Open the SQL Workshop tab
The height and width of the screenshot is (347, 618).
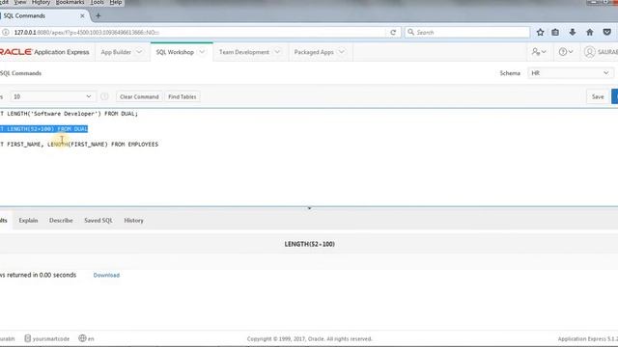pos(175,52)
